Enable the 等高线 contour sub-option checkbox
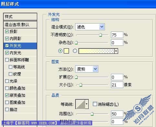 10,67
